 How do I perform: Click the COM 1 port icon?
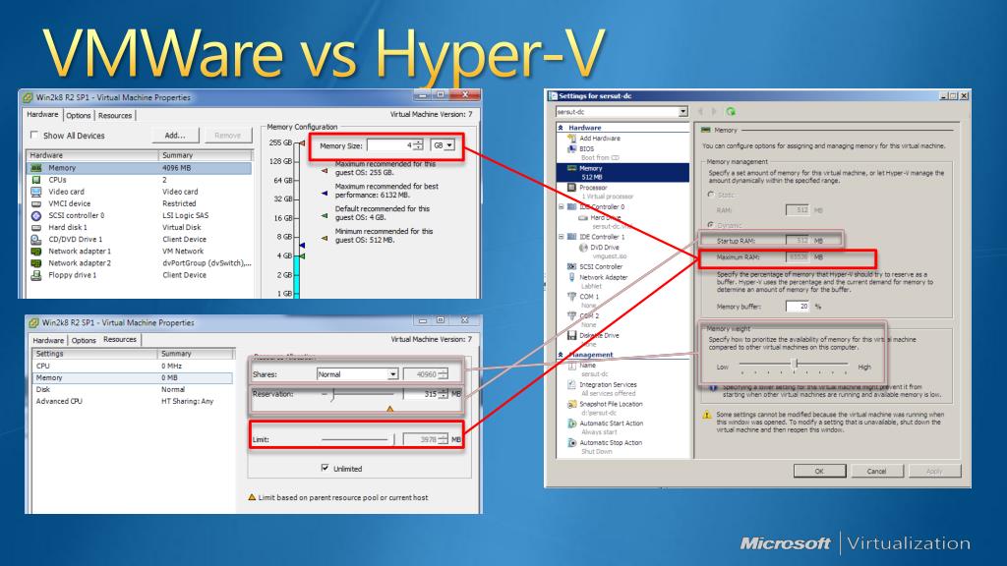coord(571,297)
